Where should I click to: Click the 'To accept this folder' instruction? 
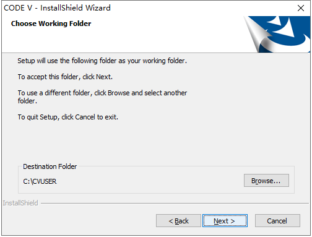click(x=65, y=77)
